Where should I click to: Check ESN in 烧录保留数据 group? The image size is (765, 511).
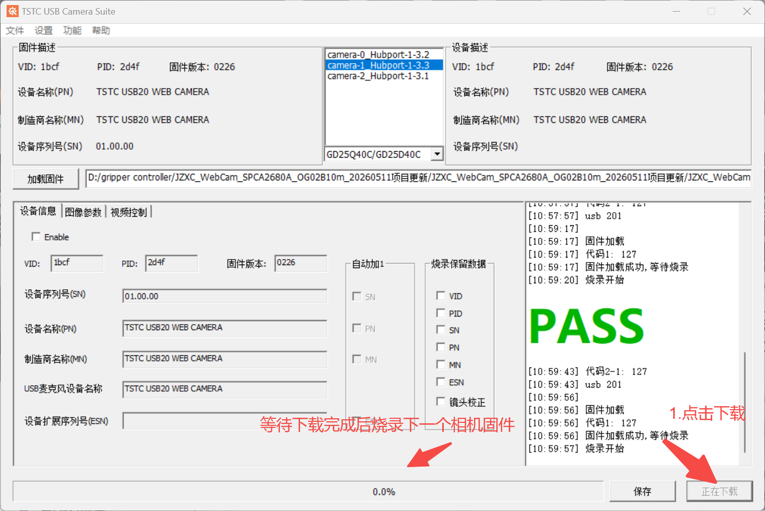click(441, 381)
